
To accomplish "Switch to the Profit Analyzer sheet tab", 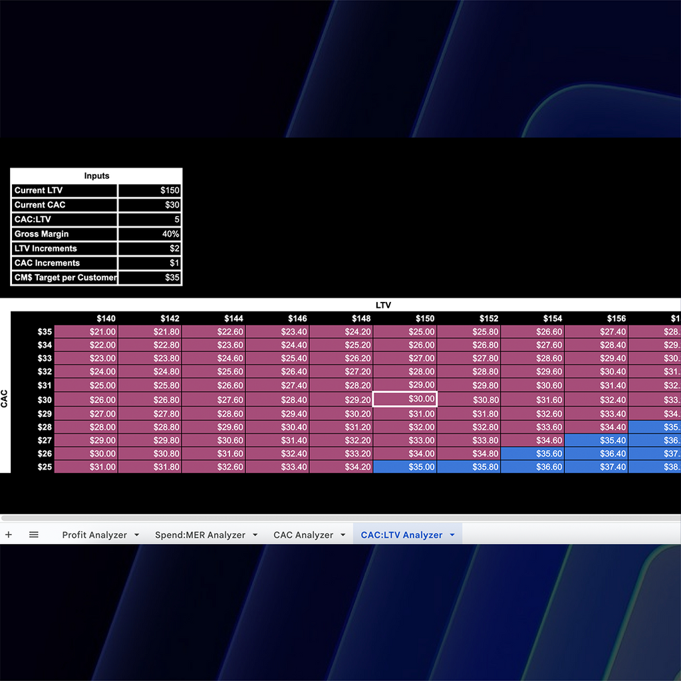I will (x=93, y=534).
